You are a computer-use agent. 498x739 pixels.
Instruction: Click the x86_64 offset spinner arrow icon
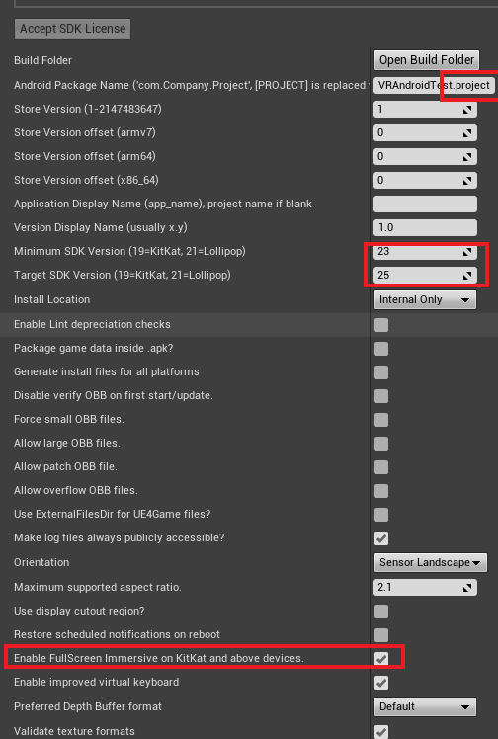467,181
